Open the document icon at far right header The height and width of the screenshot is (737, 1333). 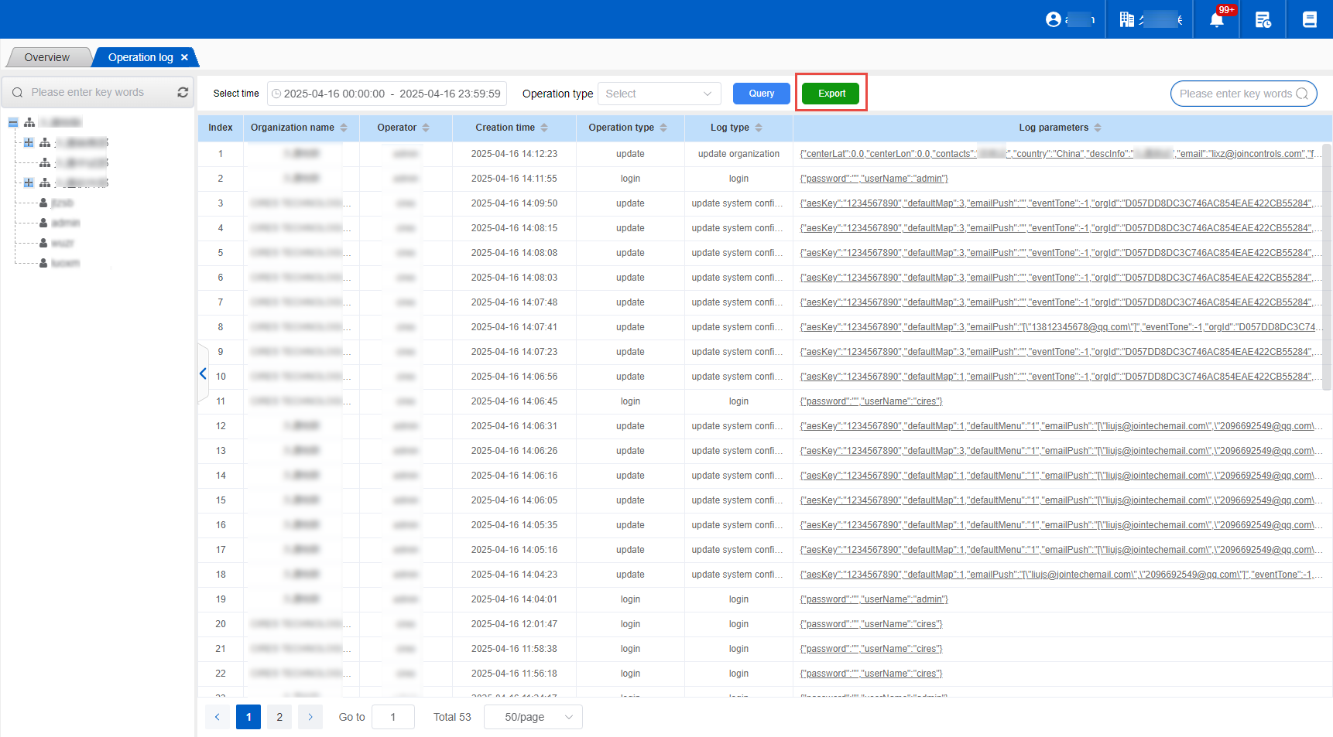pos(1309,19)
